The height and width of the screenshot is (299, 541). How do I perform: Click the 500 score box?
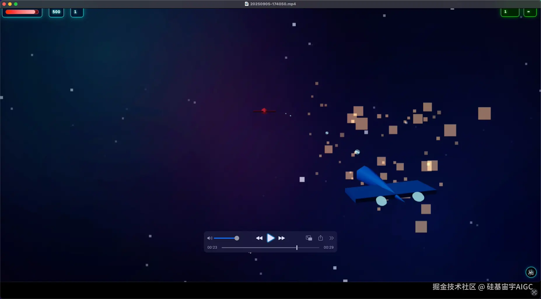[56, 12]
